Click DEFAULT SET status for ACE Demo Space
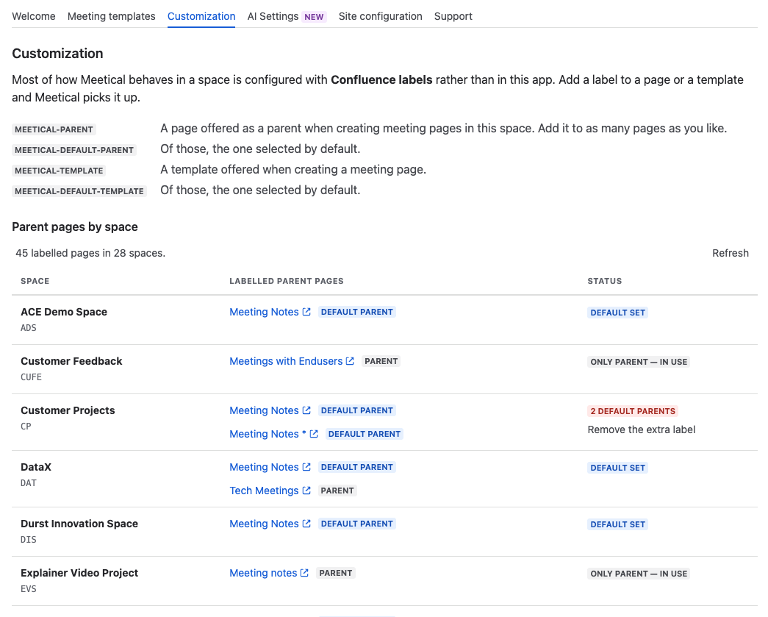This screenshot has height=617, width=768. click(617, 313)
